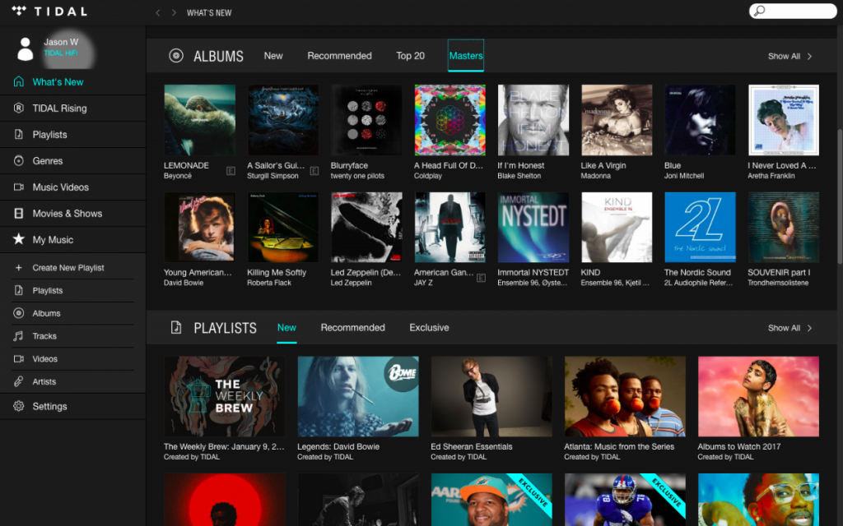The height and width of the screenshot is (526, 843).
Task: Click the Movies & Shows film icon
Action: 19,213
